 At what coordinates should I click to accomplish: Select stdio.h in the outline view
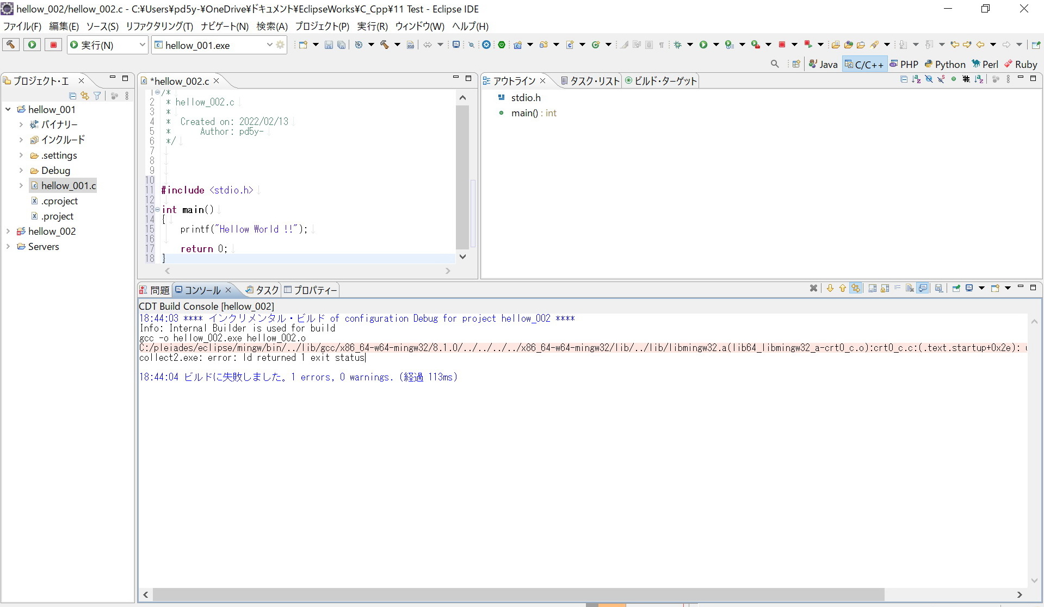[x=520, y=98]
